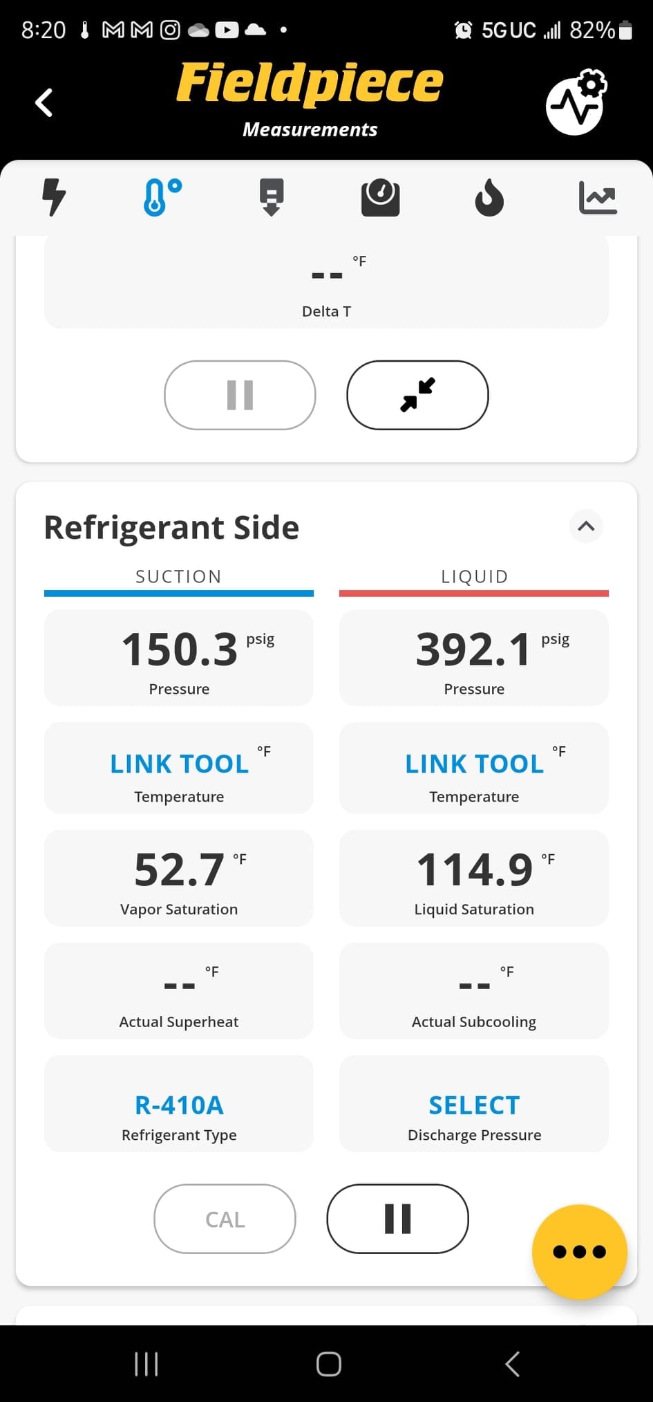The width and height of the screenshot is (653, 1402).
Task: Open the yellow more options button
Action: coord(580,1252)
